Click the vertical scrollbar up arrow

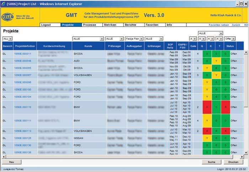pos(246,52)
